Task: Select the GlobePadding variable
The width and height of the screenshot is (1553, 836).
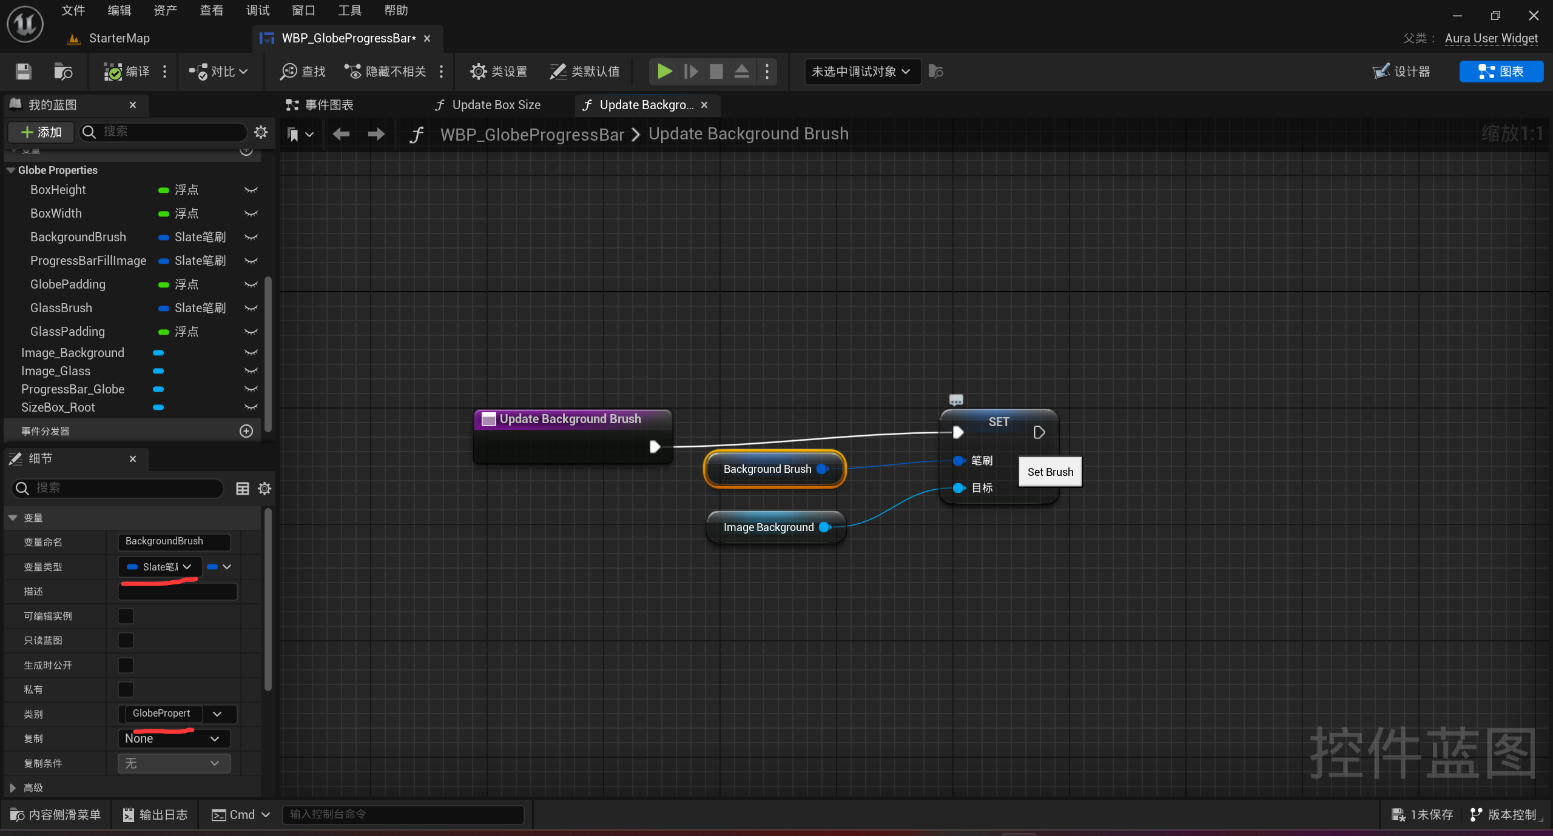Action: pos(68,284)
